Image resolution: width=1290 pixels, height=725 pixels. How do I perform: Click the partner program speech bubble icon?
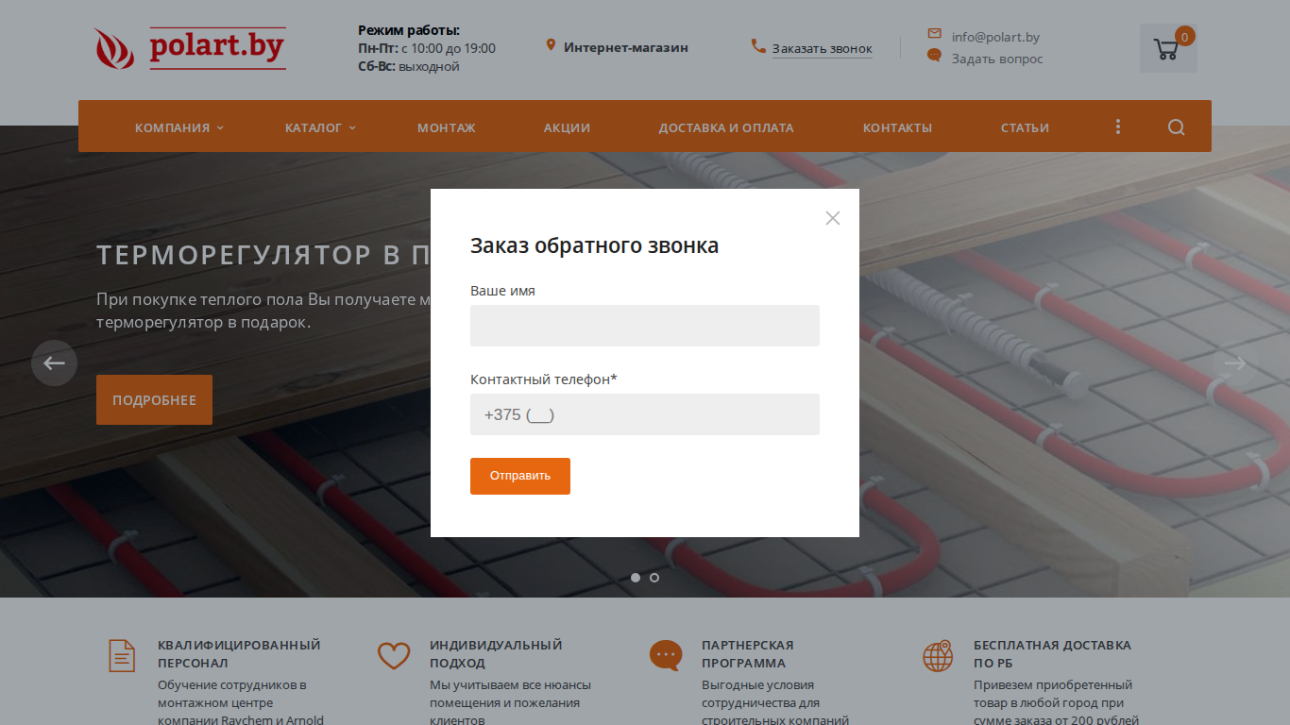coord(666,655)
